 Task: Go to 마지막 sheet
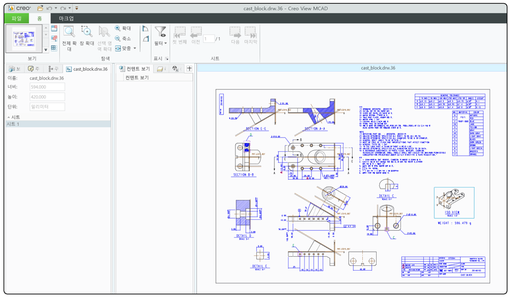tap(250, 36)
